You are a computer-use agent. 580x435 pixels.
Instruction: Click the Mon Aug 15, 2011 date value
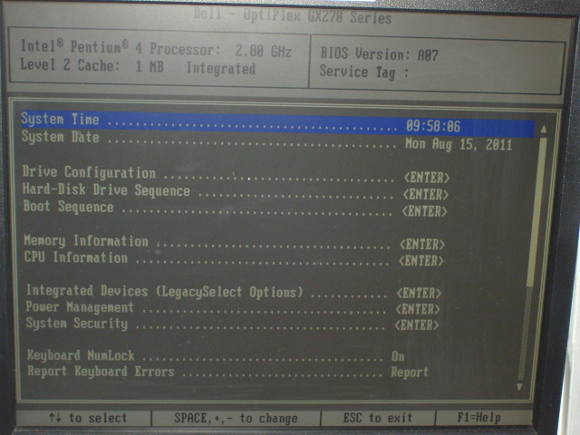(x=458, y=144)
